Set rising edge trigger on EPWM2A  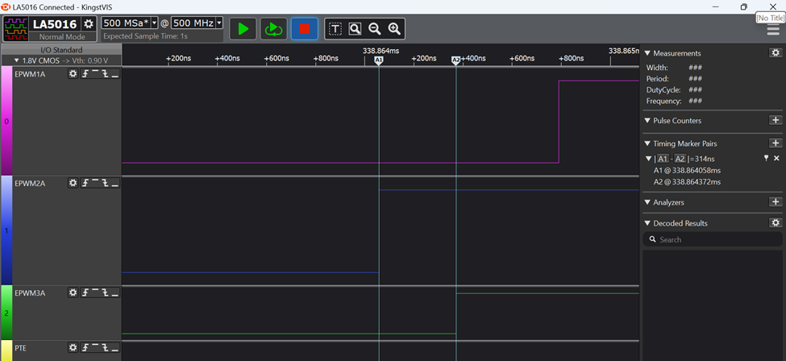pos(85,183)
